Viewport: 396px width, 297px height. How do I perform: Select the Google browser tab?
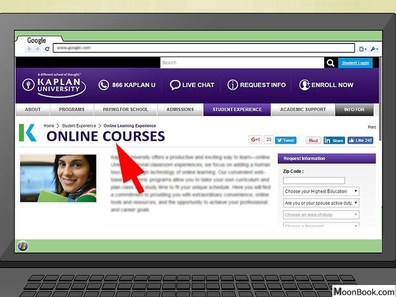coord(39,40)
